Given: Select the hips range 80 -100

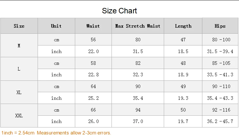Looking at the screenshot, I should pos(220,40).
